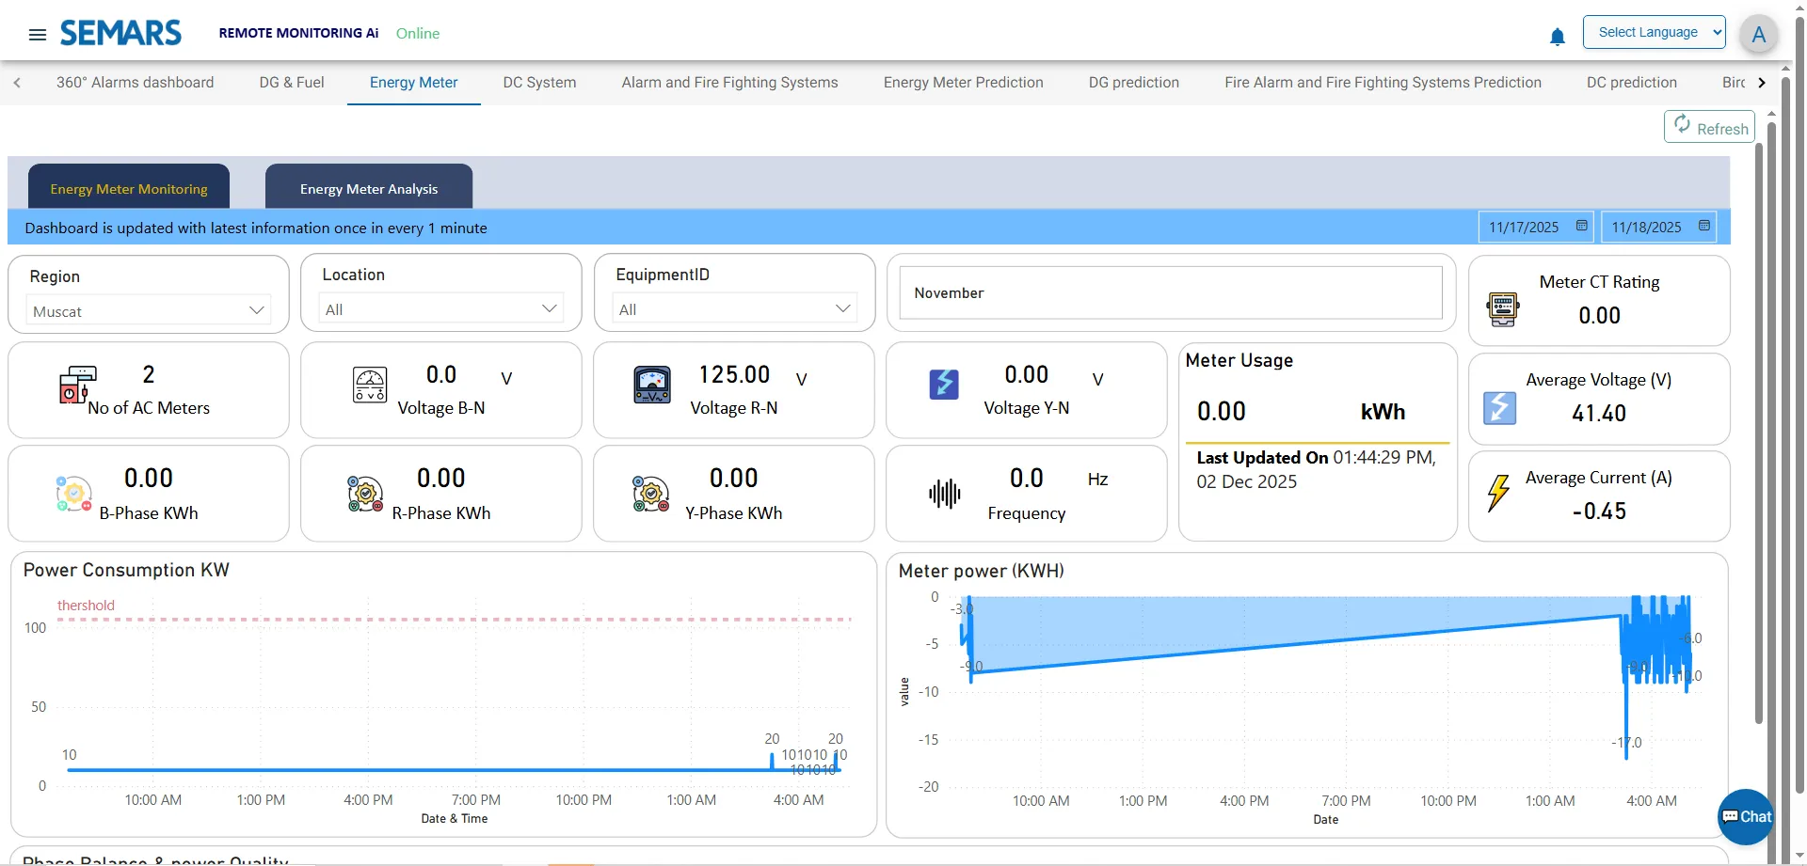Open calendar picker for start date 11/17/2025
The width and height of the screenshot is (1807, 866).
coord(1581,227)
